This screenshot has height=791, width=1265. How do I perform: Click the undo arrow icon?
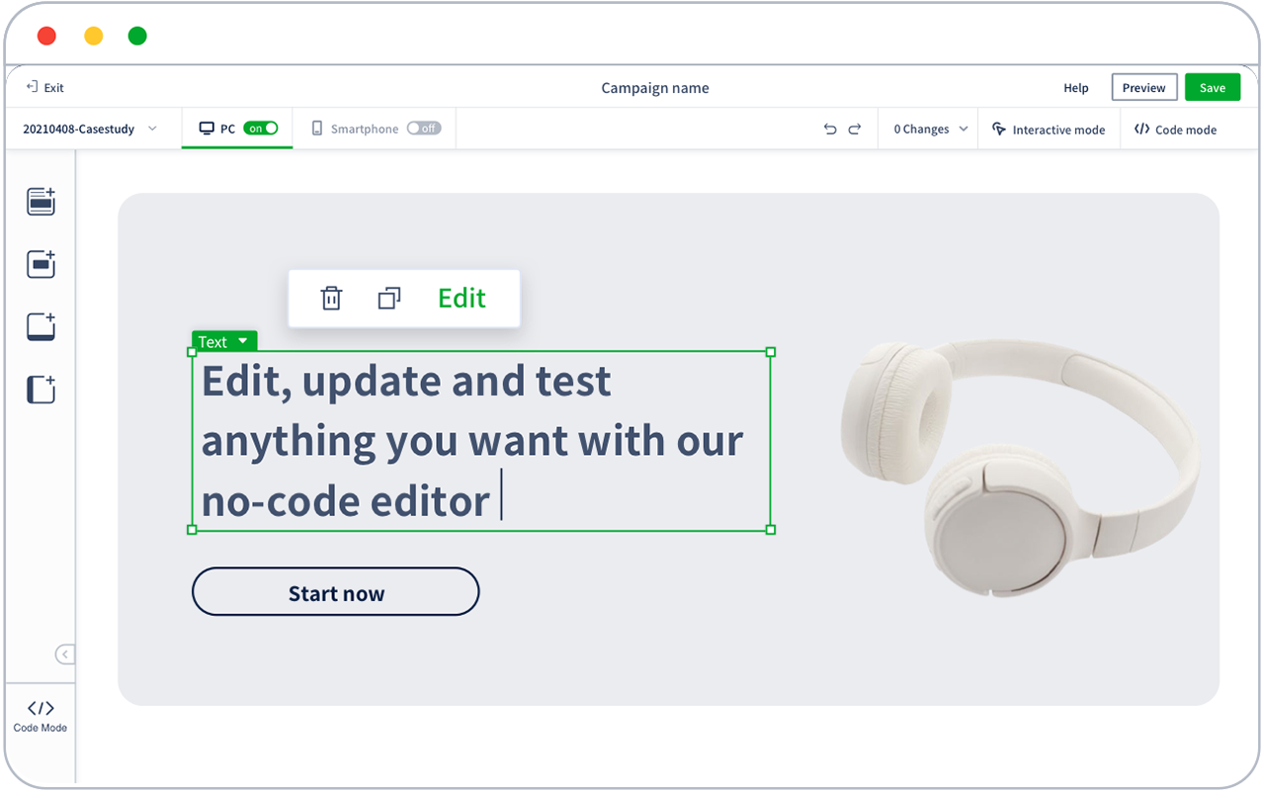[830, 130]
